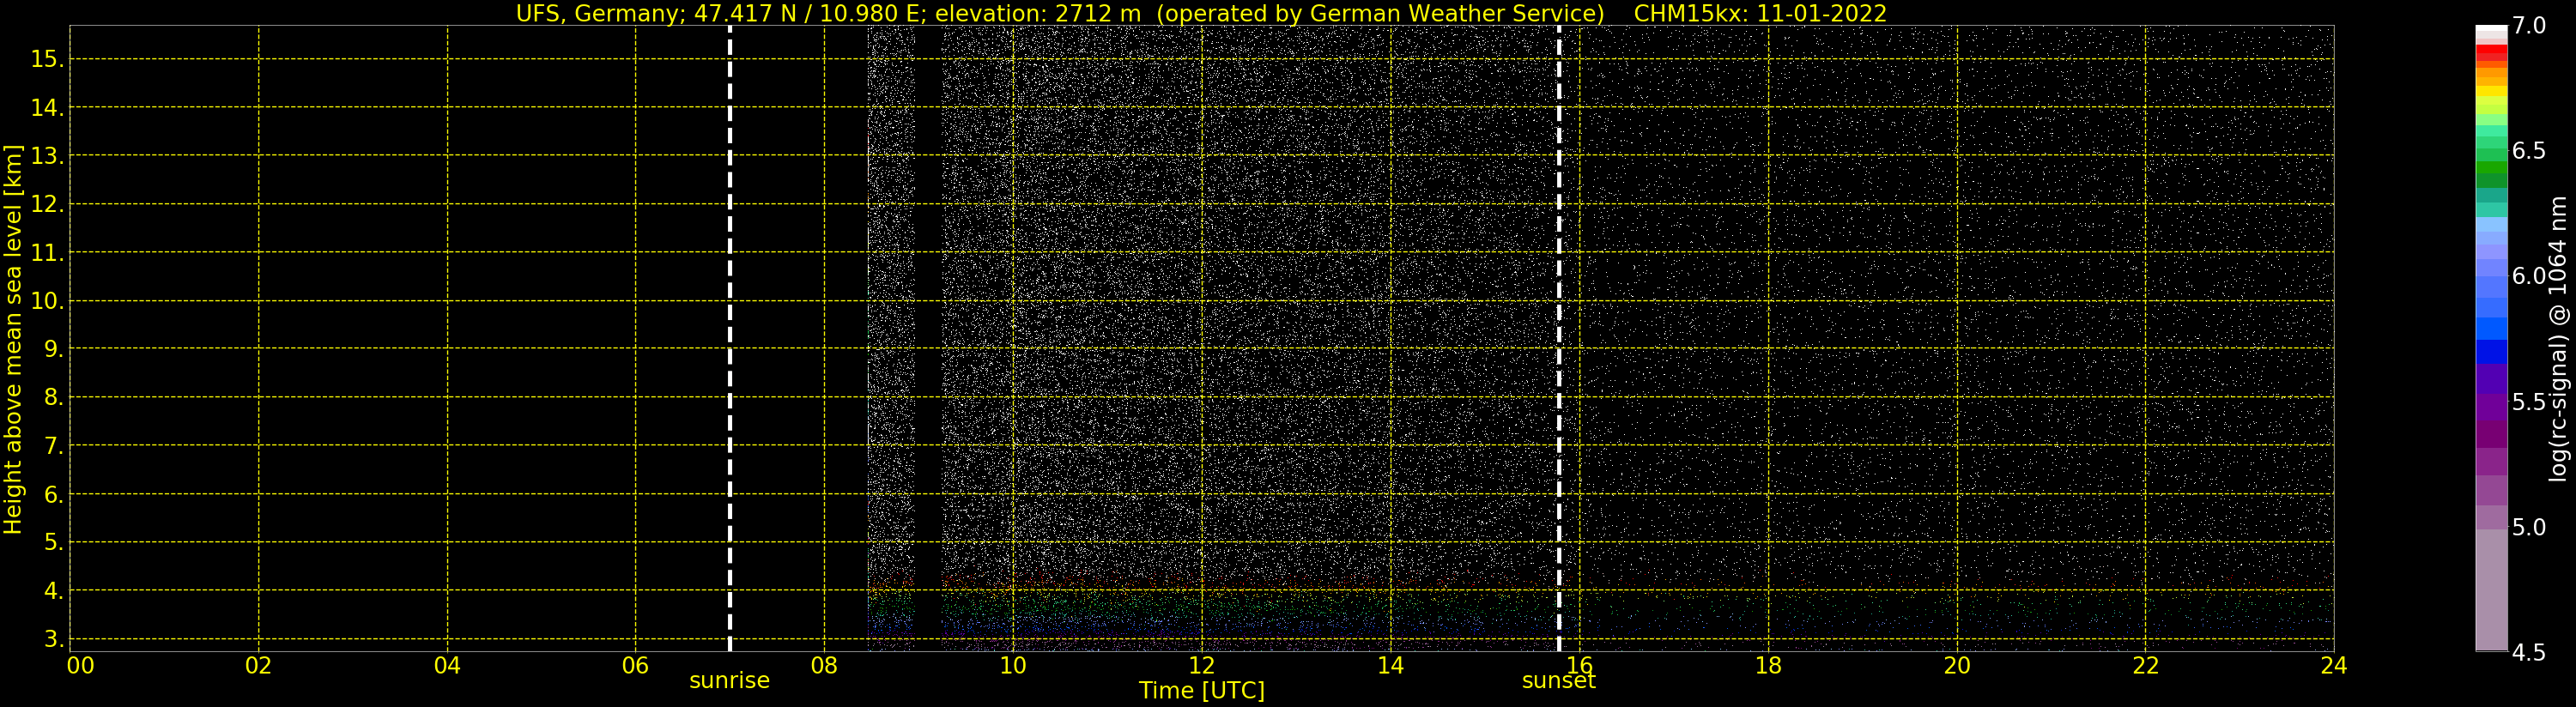Image resolution: width=2576 pixels, height=707 pixels.
Task: Select the 'Height above mean sea level [km]' axis label
Action: click(x=13, y=339)
